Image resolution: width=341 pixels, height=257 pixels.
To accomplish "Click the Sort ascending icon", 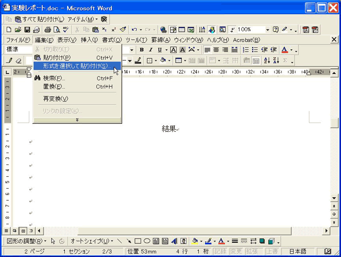I will point(267,61).
